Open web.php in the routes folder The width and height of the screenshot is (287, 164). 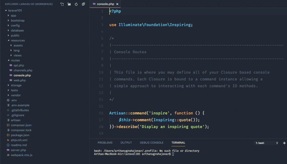click(19, 80)
